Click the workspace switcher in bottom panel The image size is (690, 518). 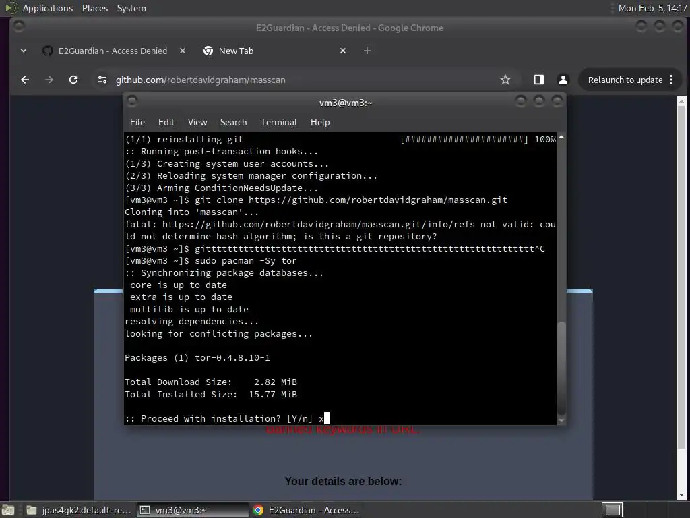click(612, 510)
